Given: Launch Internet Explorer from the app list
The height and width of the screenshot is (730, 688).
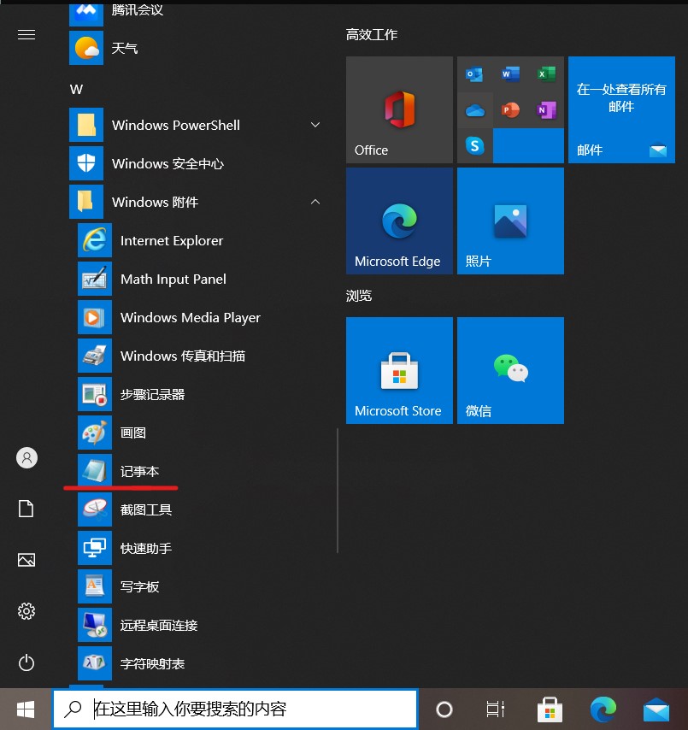Looking at the screenshot, I should click(x=95, y=240).
